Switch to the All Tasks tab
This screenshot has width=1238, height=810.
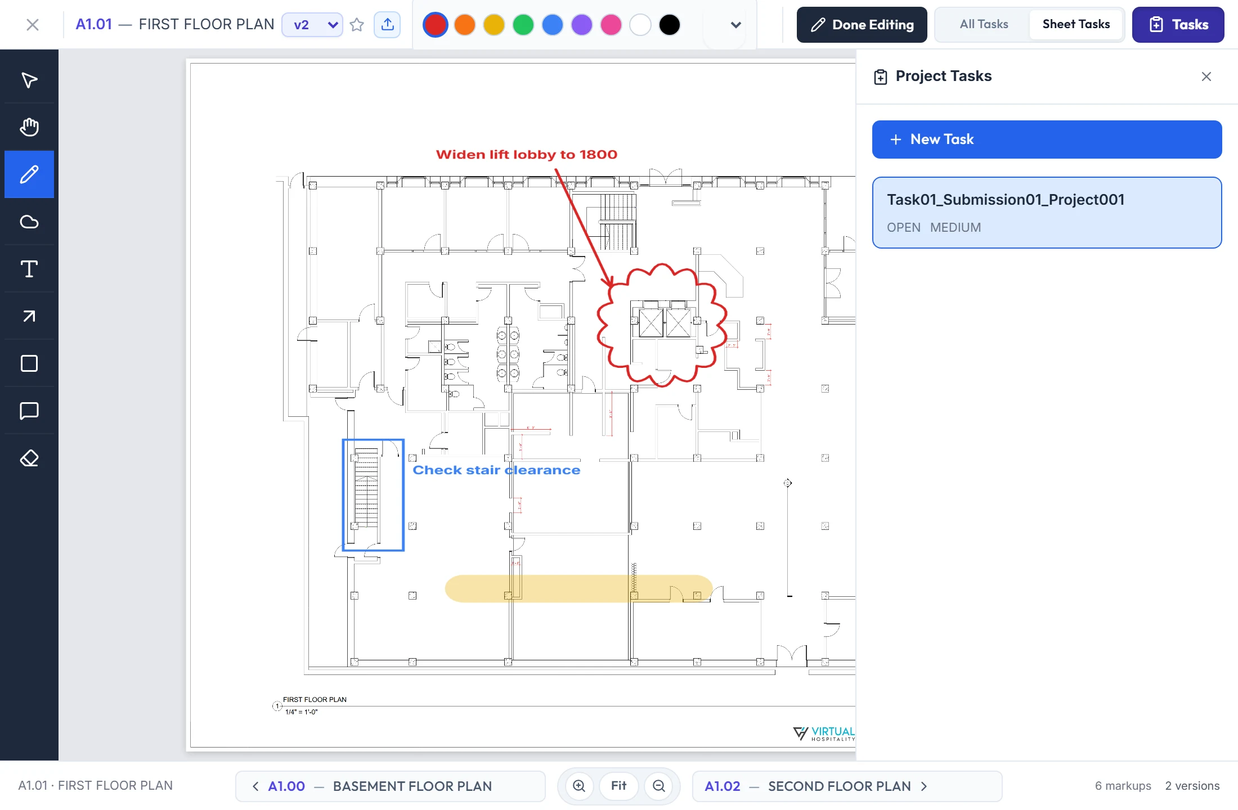[x=984, y=24]
